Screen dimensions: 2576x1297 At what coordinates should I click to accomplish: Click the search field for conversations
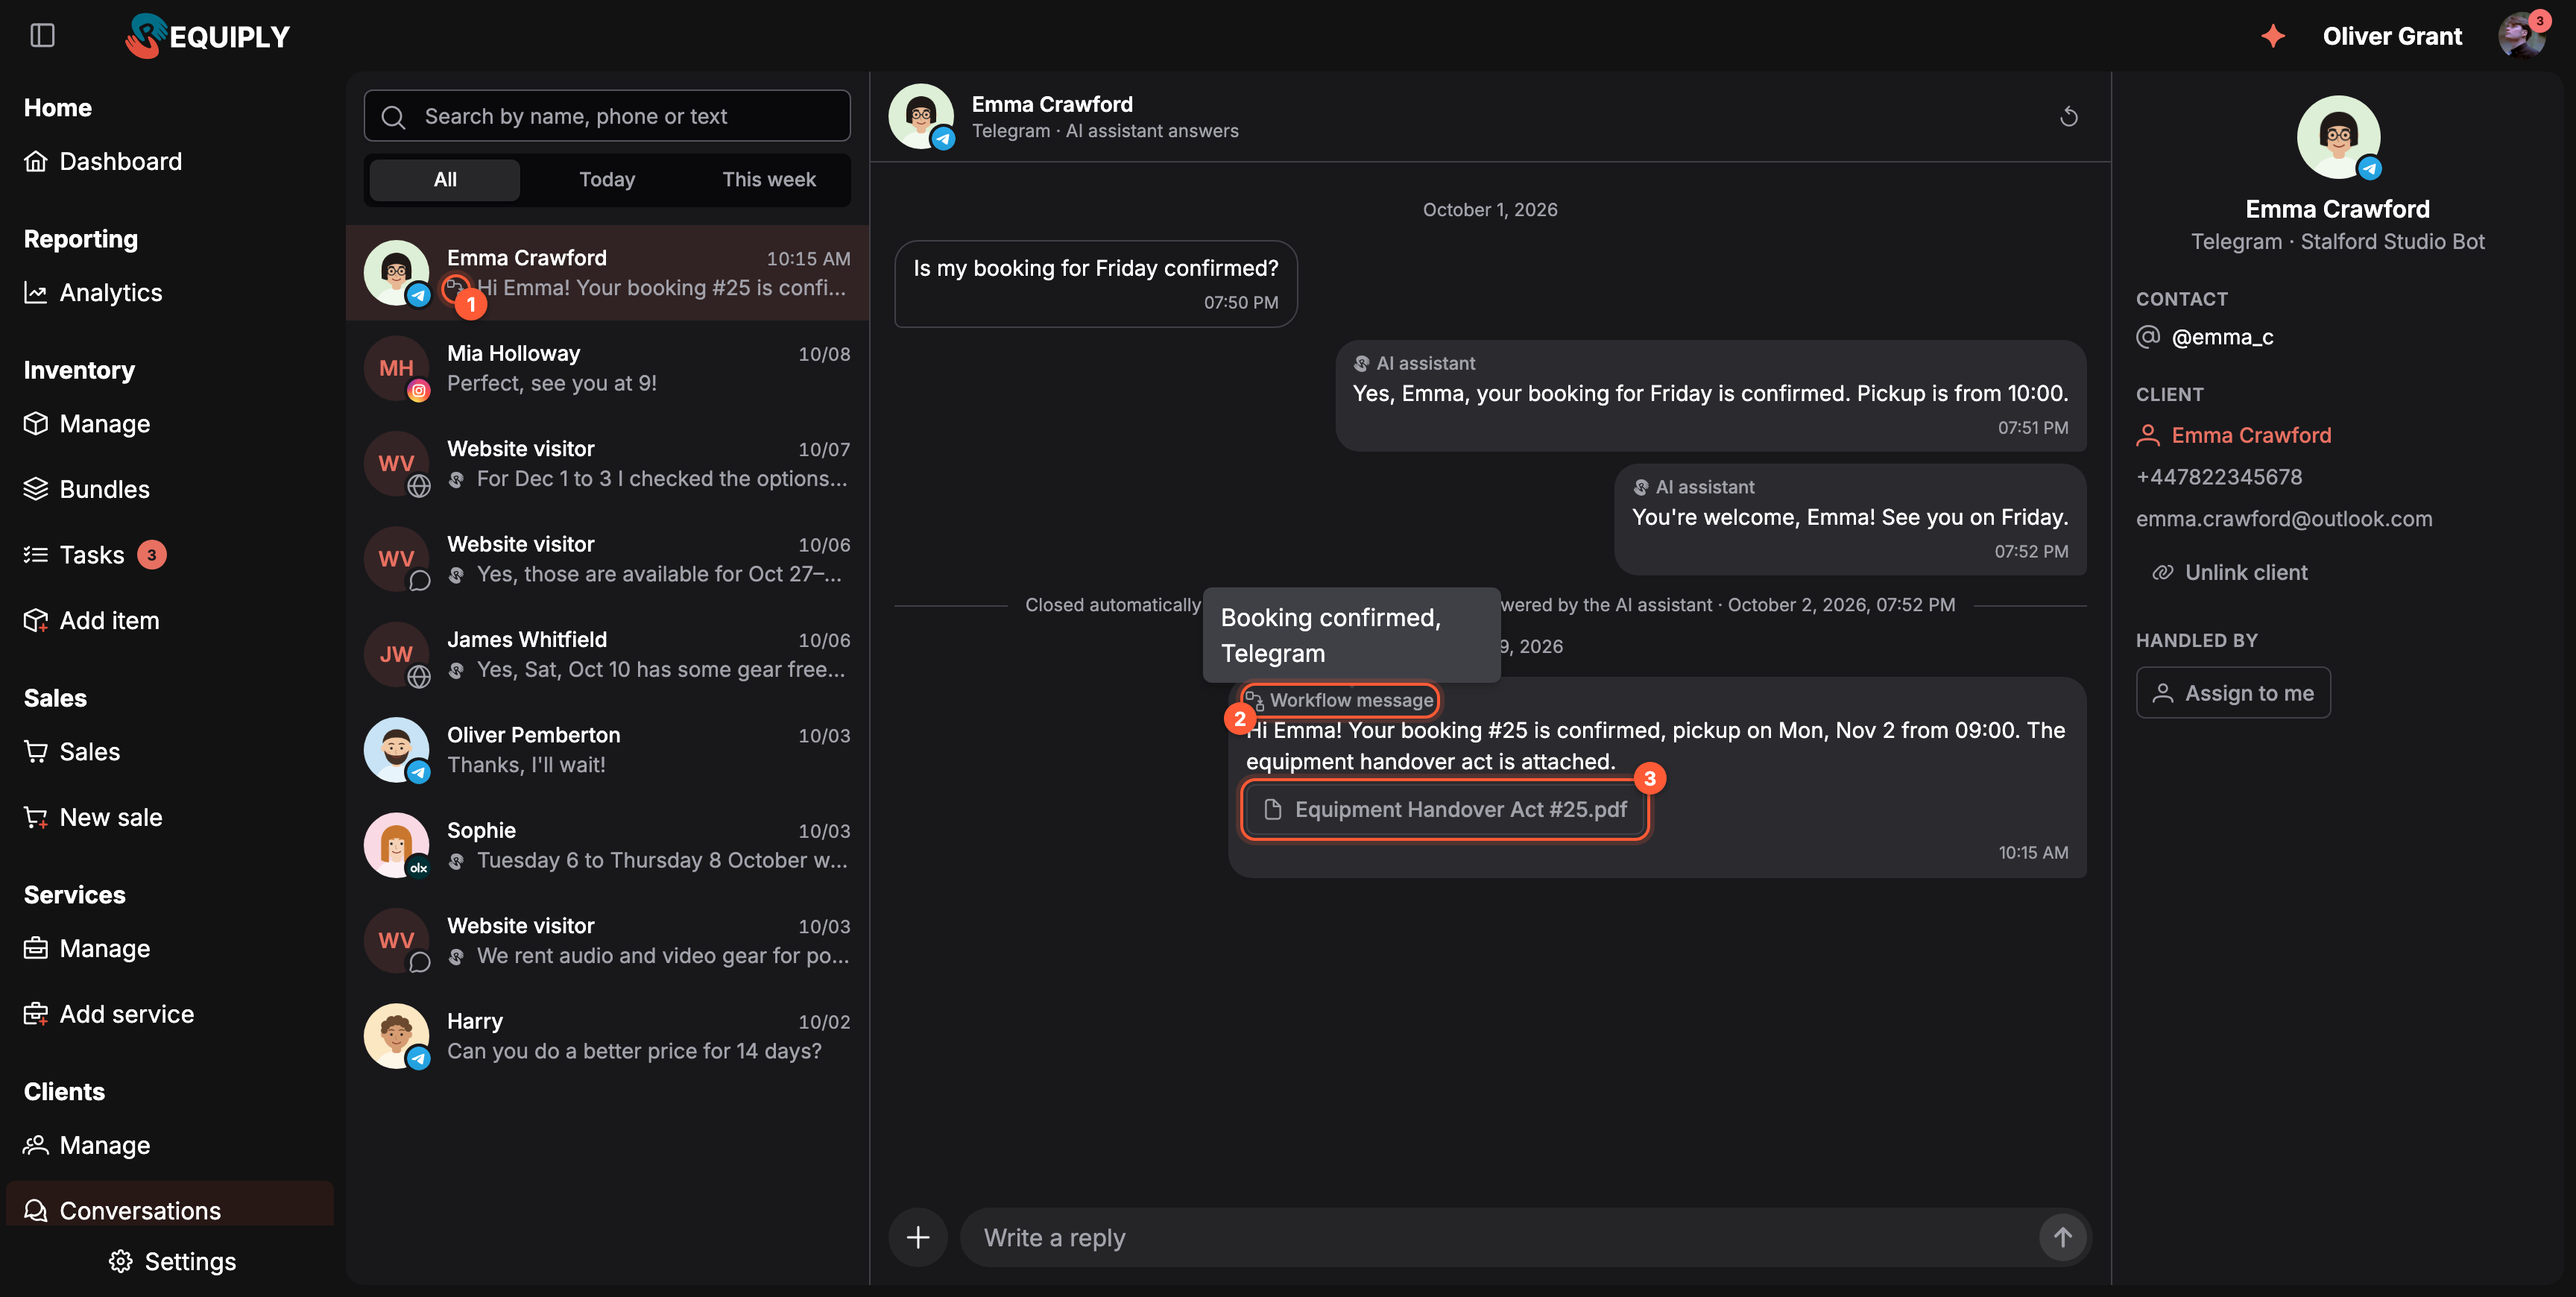(607, 116)
